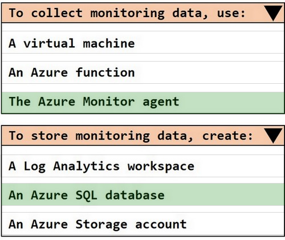Select 'A virtual machine' option
Screen dimensions: 285x240
pos(143,42)
